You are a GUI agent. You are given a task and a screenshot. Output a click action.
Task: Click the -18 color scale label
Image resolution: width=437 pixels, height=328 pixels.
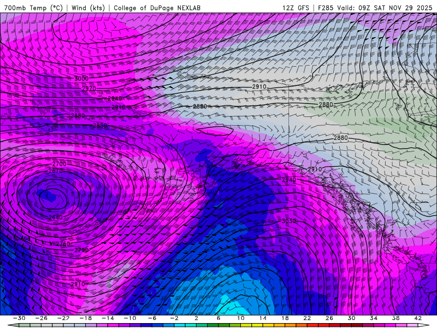[86, 318]
